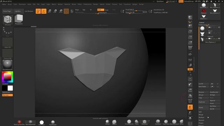Toggle the Persp perspective icon
Viewport: 224px width, 126px height.
[x=190, y=48]
